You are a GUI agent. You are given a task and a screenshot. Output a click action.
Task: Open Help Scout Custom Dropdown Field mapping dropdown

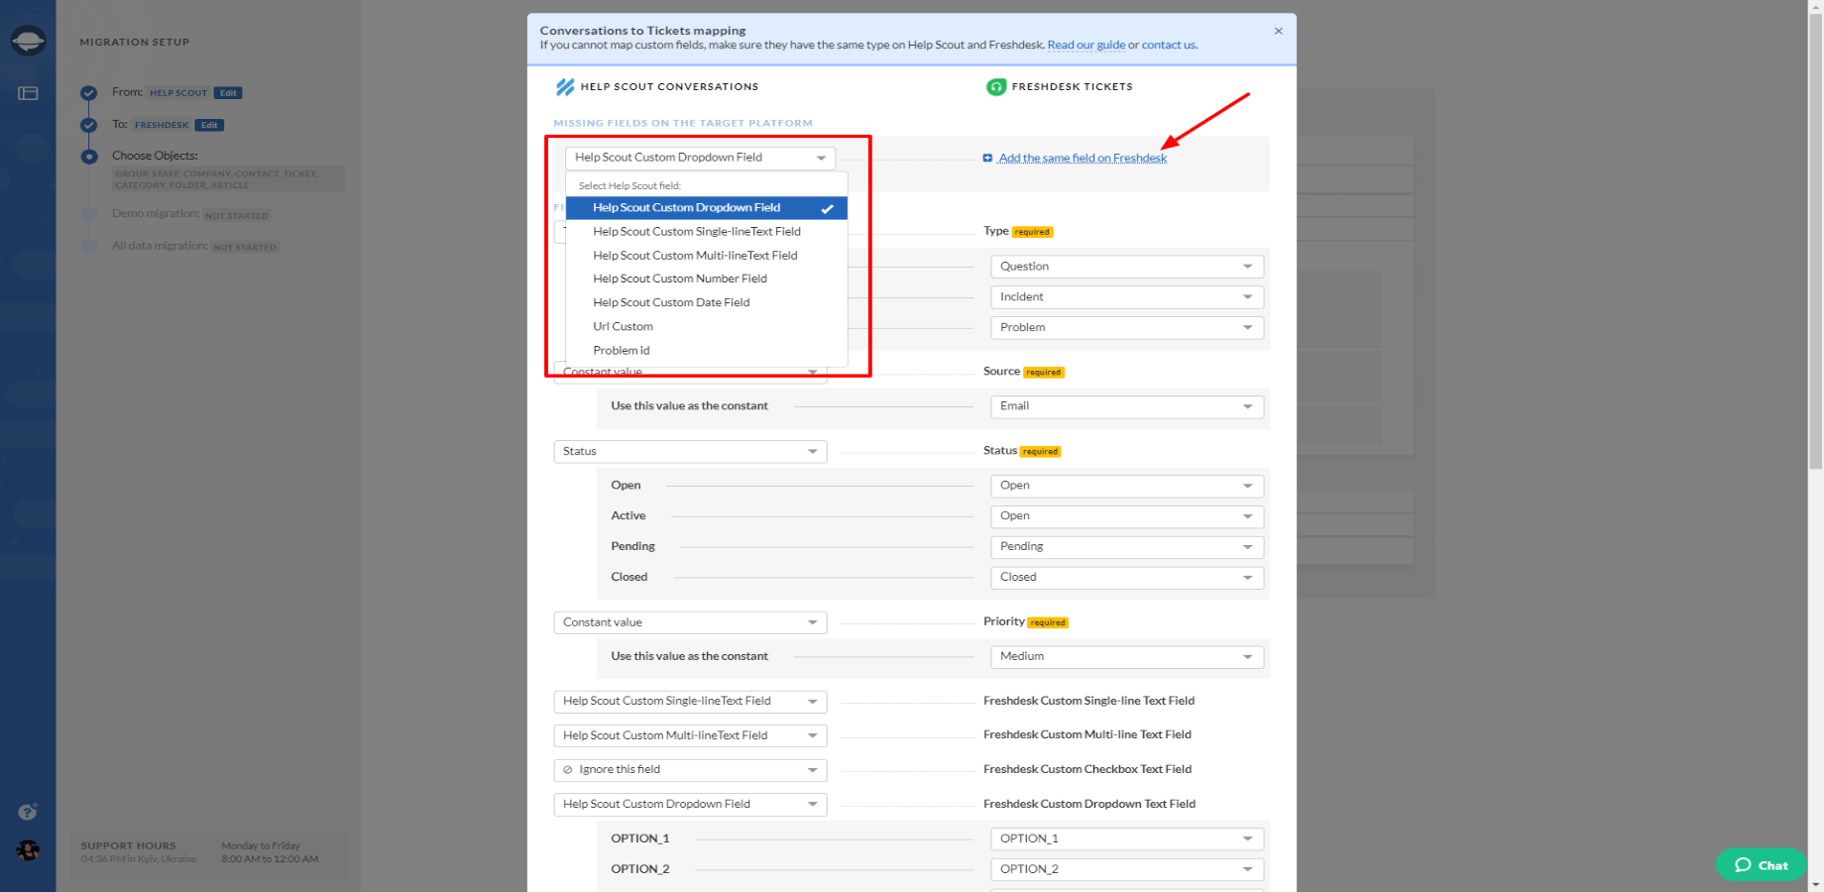pyautogui.click(x=690, y=805)
